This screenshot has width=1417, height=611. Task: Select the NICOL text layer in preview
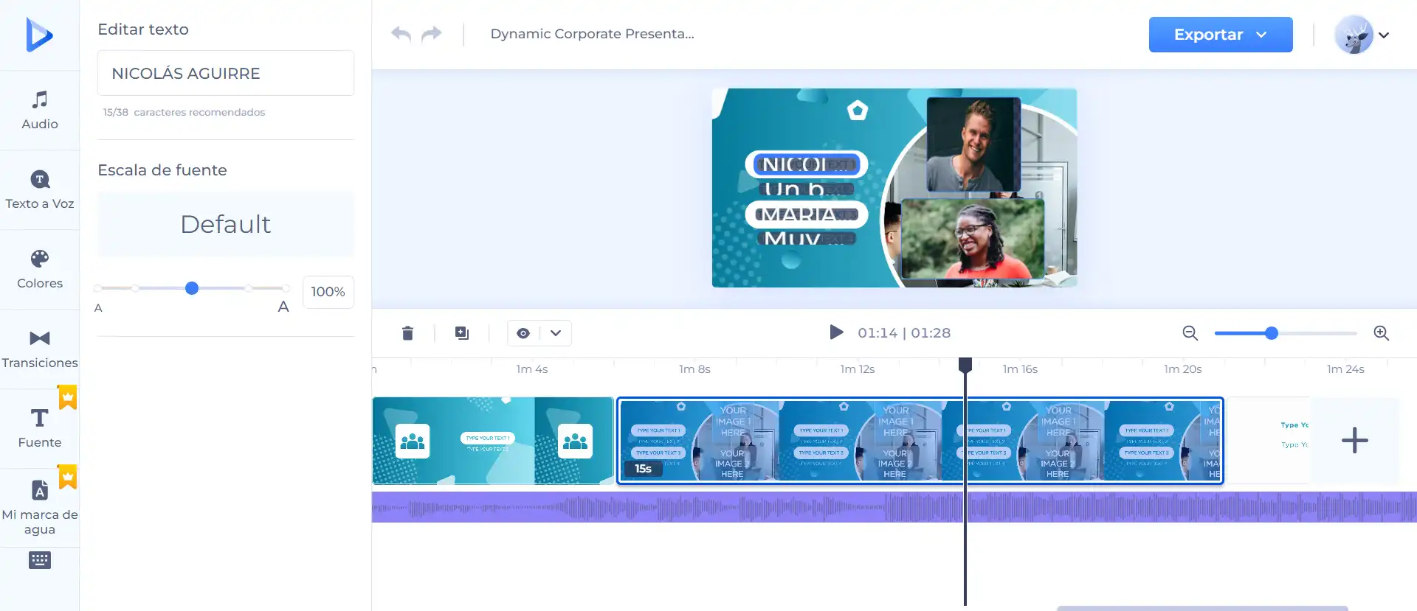[806, 164]
